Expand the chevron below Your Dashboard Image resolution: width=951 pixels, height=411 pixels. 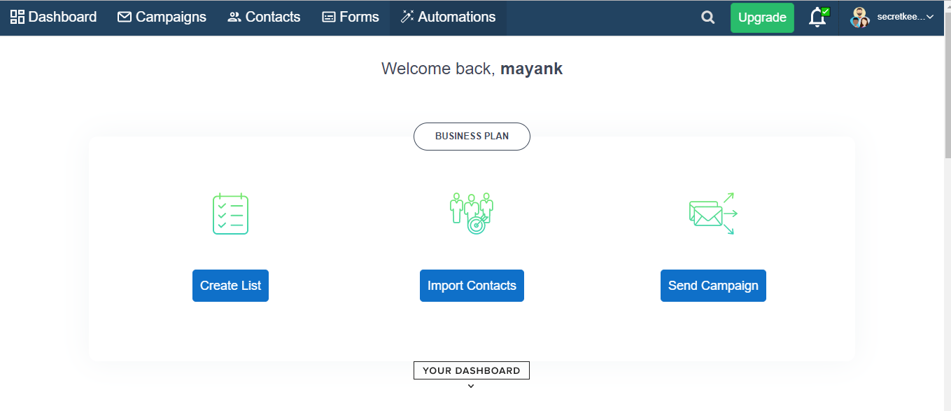pyautogui.click(x=471, y=386)
